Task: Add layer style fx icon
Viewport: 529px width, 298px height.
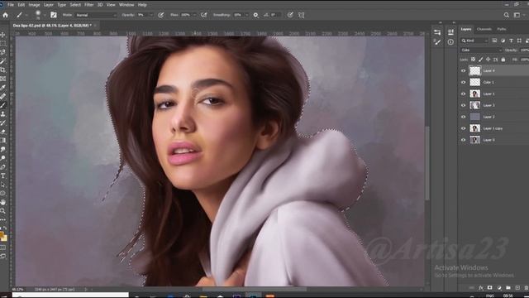Action: tap(481, 288)
